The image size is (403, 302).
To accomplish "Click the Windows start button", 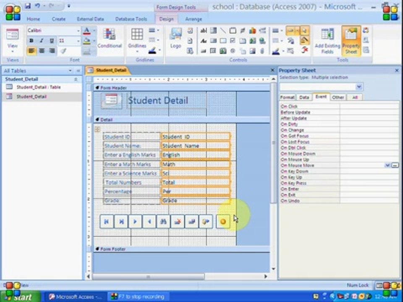I will coord(20,297).
